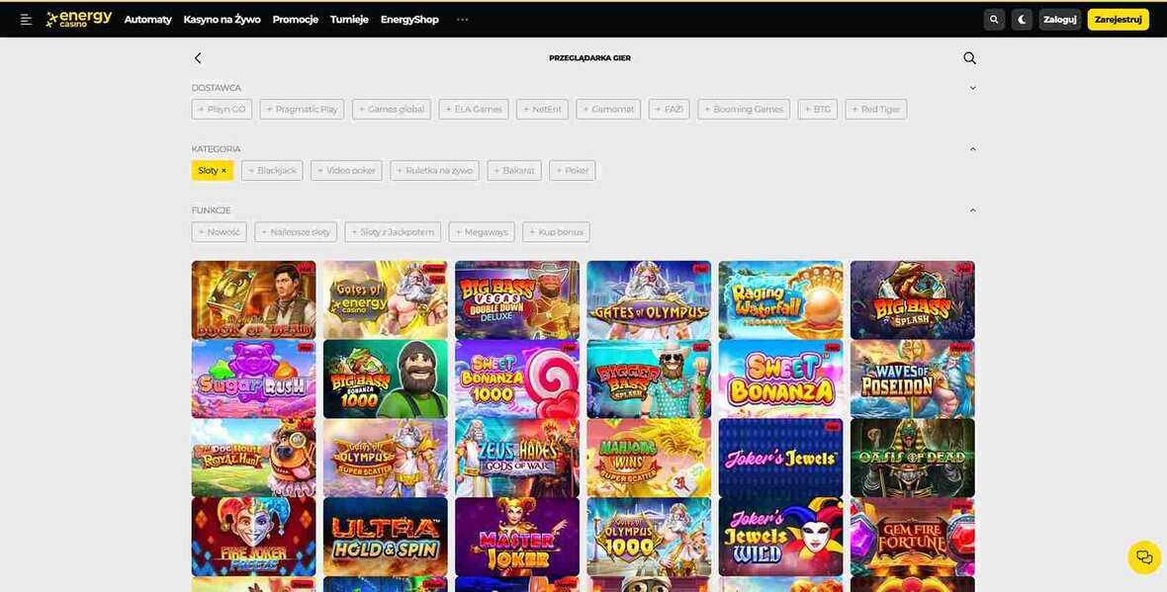Go to the Promocje menu item
This screenshot has width=1167, height=592.
296,20
